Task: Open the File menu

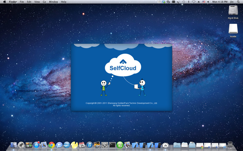Action: (x=22, y=2)
